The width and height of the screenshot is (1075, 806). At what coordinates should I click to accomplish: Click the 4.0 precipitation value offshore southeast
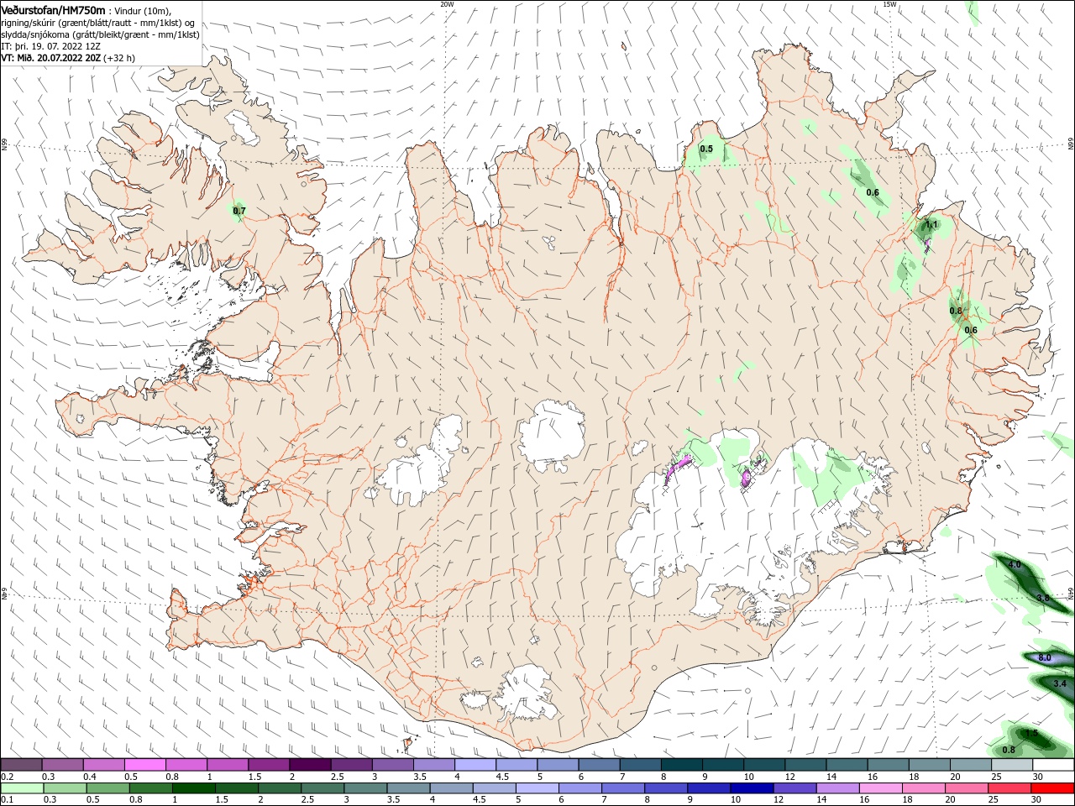click(x=1015, y=564)
